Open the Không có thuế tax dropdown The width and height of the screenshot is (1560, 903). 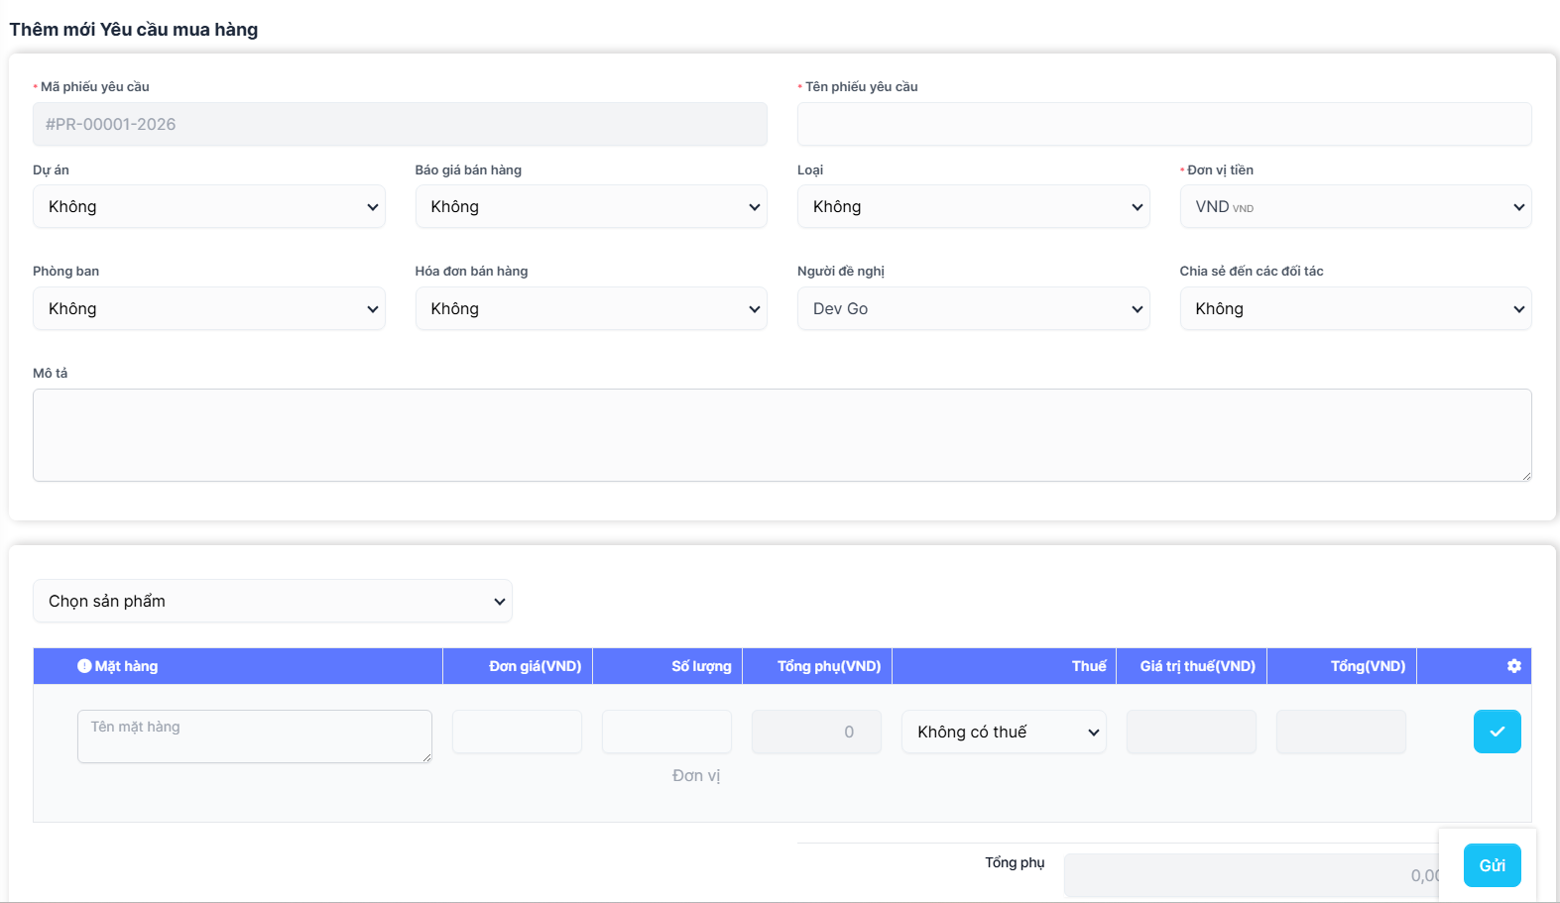click(x=1004, y=733)
